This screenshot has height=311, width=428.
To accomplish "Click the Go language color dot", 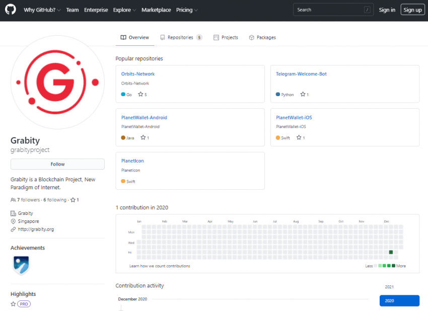I will (123, 95).
